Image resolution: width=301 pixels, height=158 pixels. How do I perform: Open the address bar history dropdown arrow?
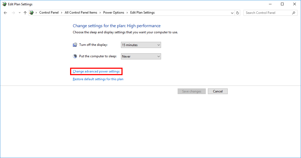[232, 13]
